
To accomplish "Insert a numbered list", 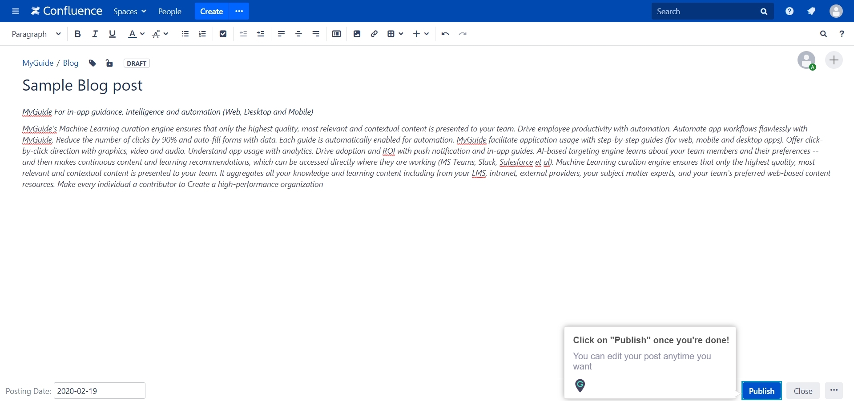I will (x=203, y=34).
